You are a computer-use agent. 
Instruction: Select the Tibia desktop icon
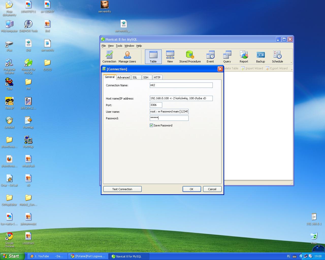point(9,84)
